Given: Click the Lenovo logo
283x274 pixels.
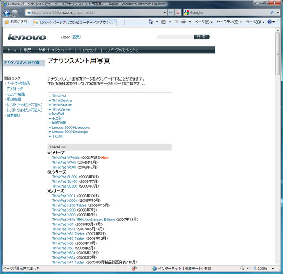Looking at the screenshot, I should (x=27, y=37).
